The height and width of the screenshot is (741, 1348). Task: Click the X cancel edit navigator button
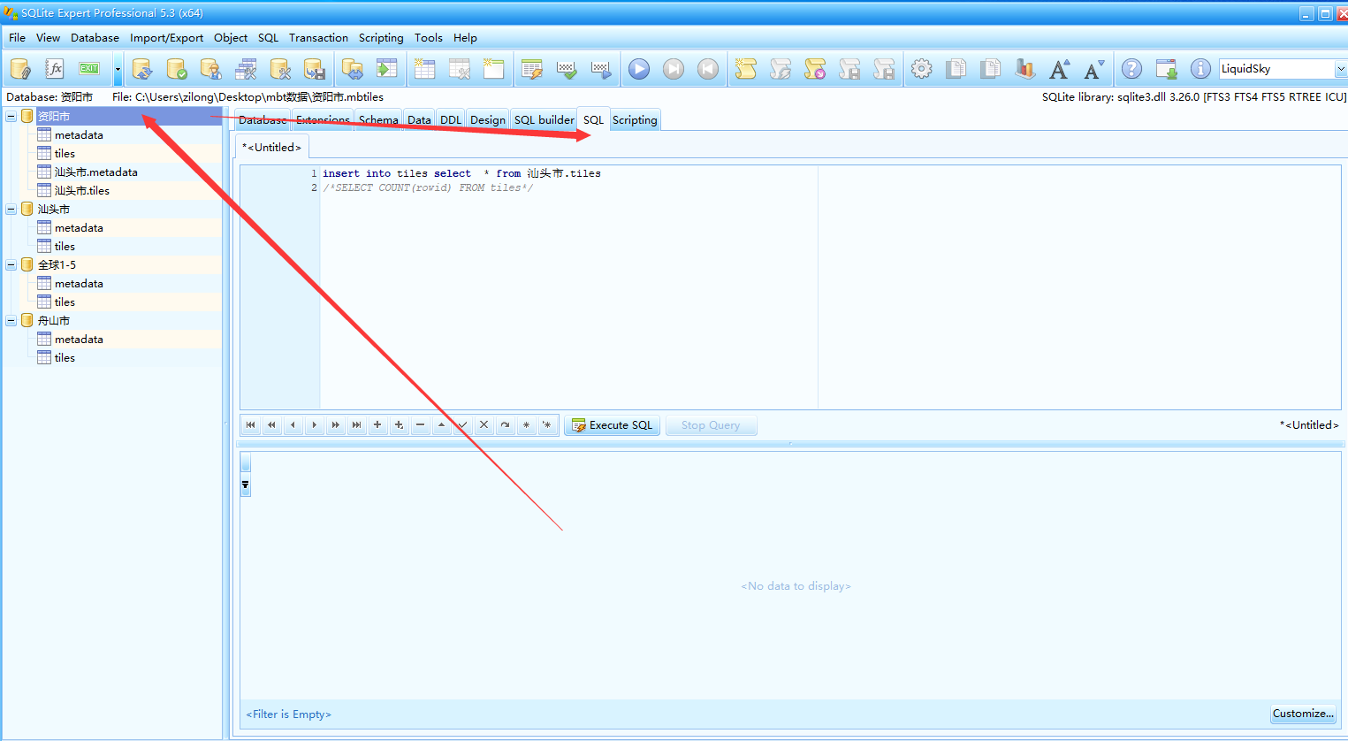484,425
